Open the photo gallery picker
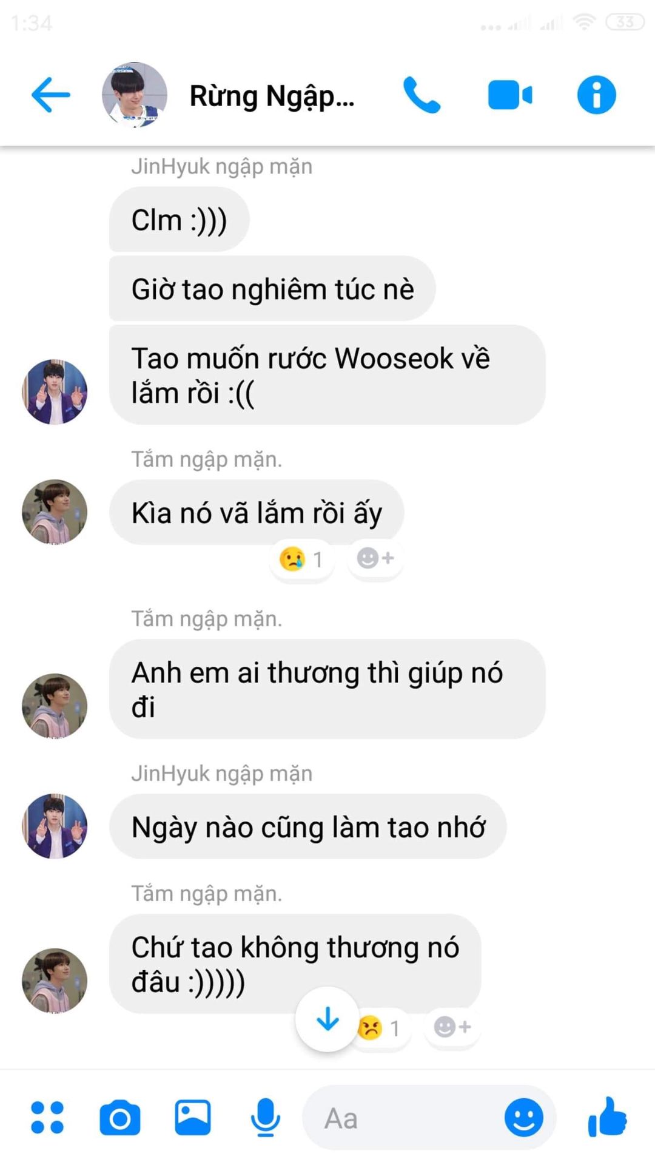This screenshot has height=1165, width=655. [193, 1117]
